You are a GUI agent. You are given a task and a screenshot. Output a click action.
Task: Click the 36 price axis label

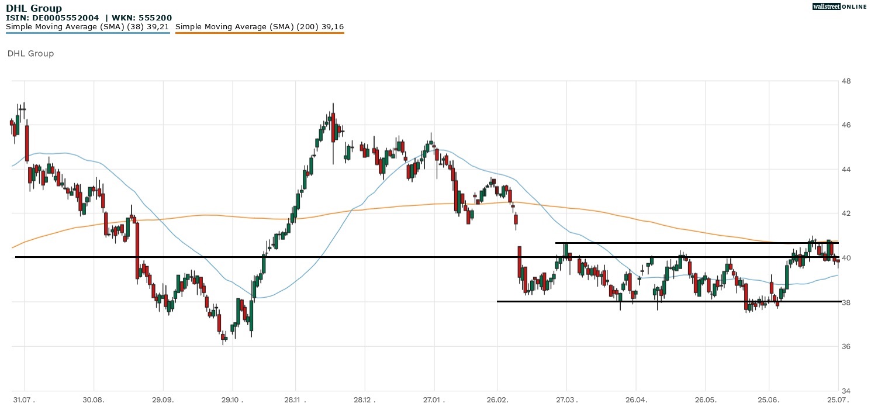845,346
